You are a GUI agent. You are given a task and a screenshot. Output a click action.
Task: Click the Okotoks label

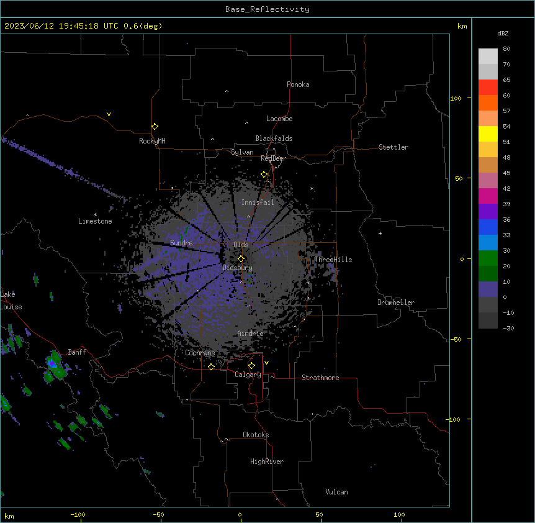point(256,435)
